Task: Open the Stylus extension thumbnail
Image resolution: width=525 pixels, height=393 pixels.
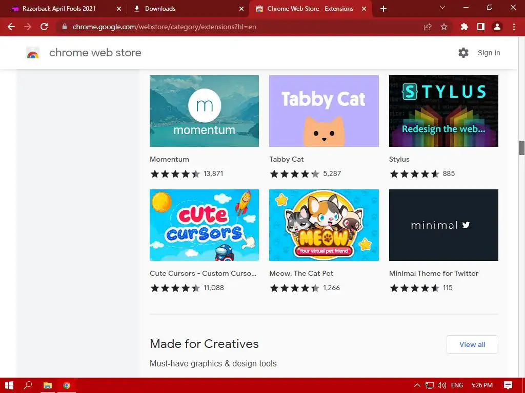Action: point(443,111)
